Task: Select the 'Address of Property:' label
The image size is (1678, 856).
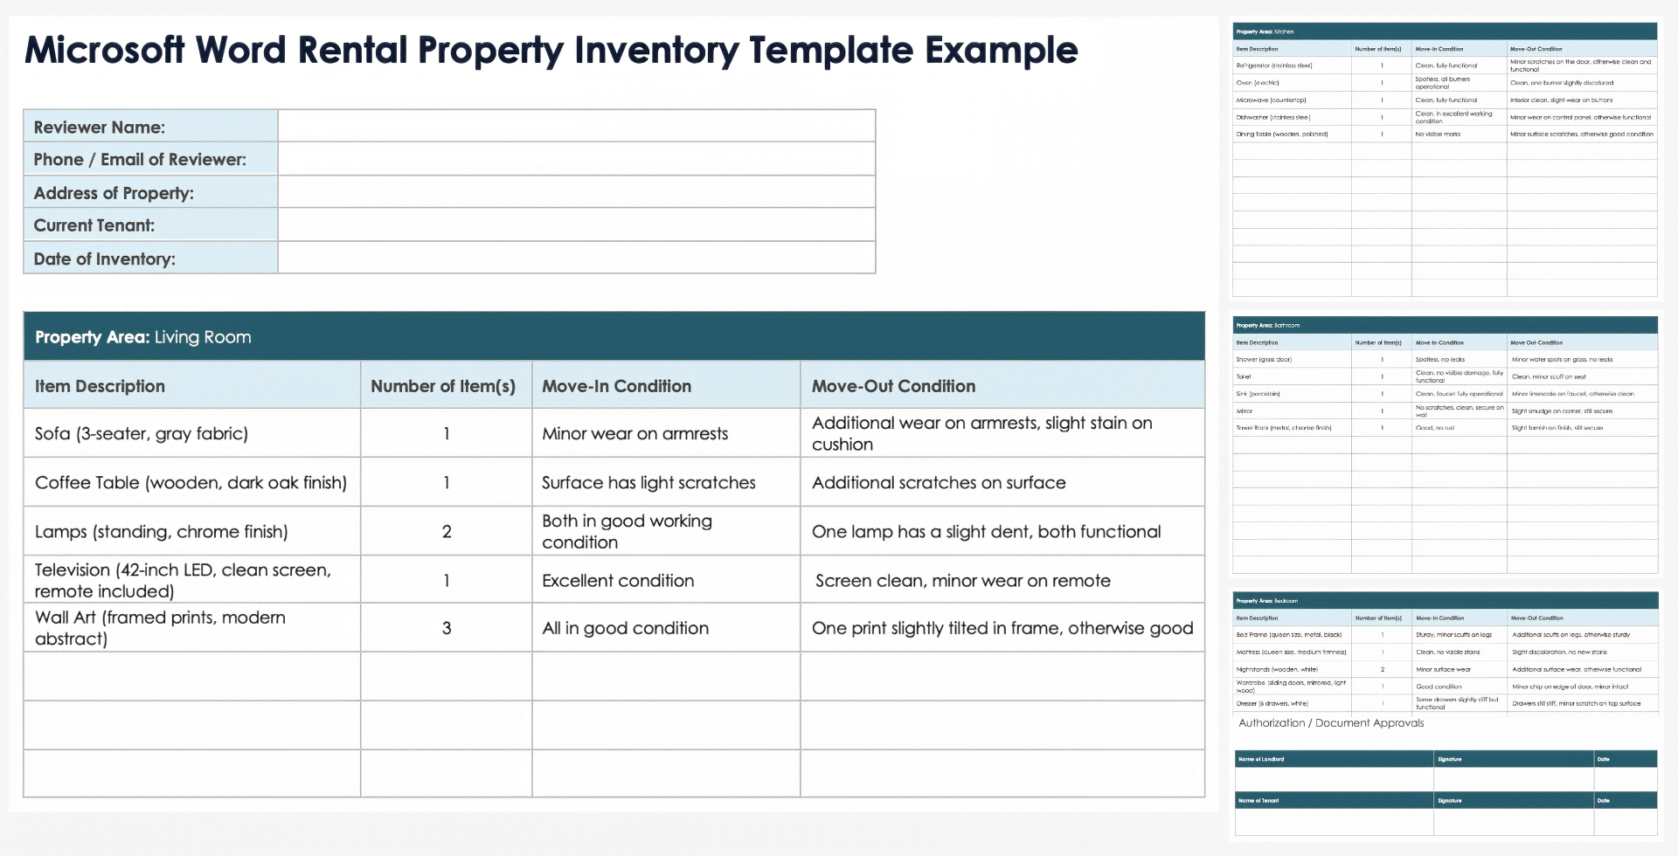Action: pyautogui.click(x=114, y=193)
